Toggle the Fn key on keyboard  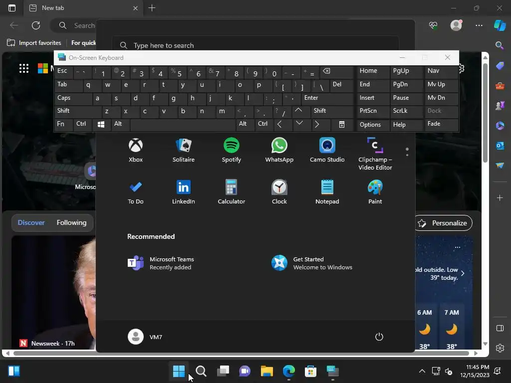[64, 124]
